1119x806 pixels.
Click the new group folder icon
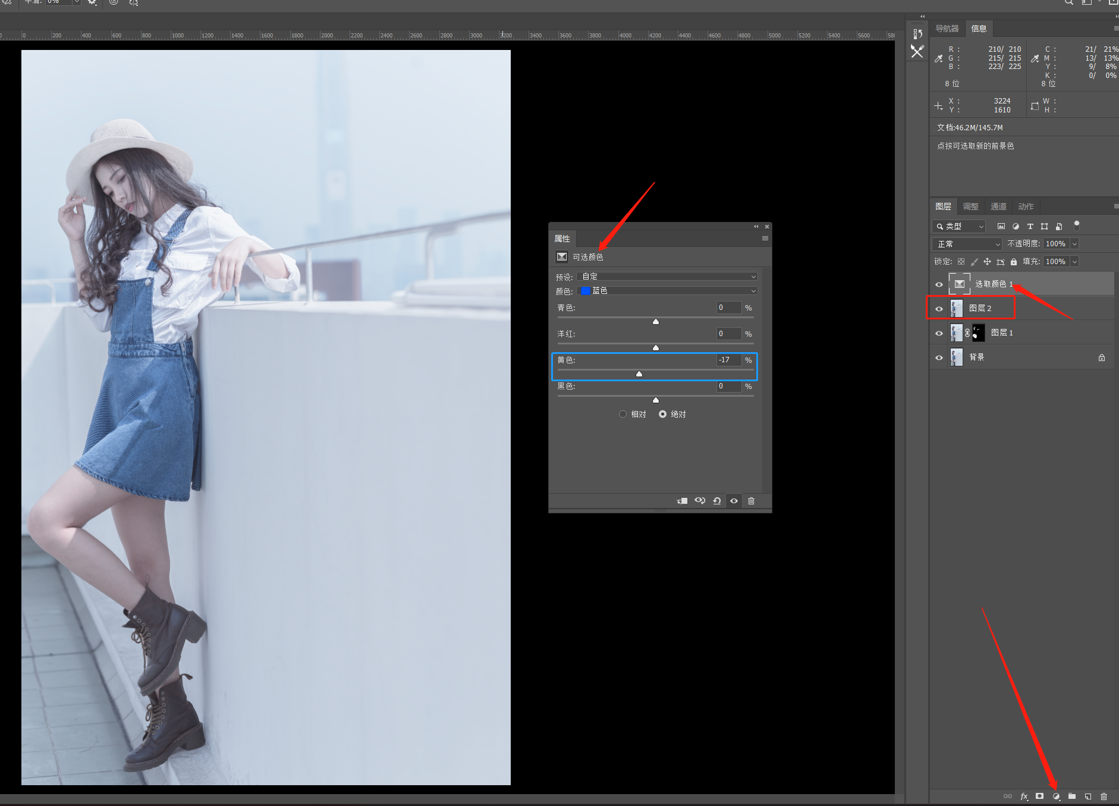click(1071, 796)
